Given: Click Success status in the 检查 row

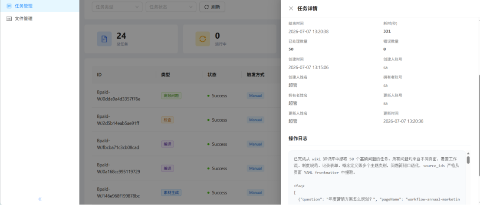Looking at the screenshot, I should point(217,120).
